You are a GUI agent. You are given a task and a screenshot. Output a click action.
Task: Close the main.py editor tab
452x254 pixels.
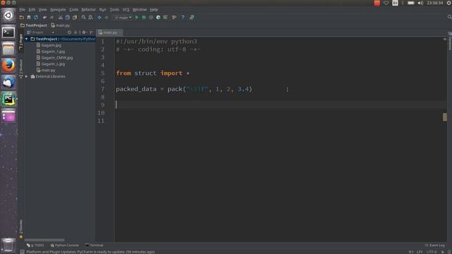[x=120, y=32]
